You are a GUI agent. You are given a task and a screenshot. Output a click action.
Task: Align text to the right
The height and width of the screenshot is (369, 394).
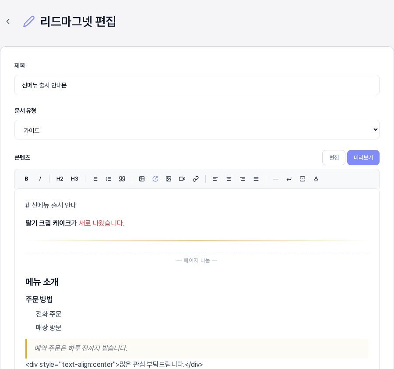pos(243,179)
